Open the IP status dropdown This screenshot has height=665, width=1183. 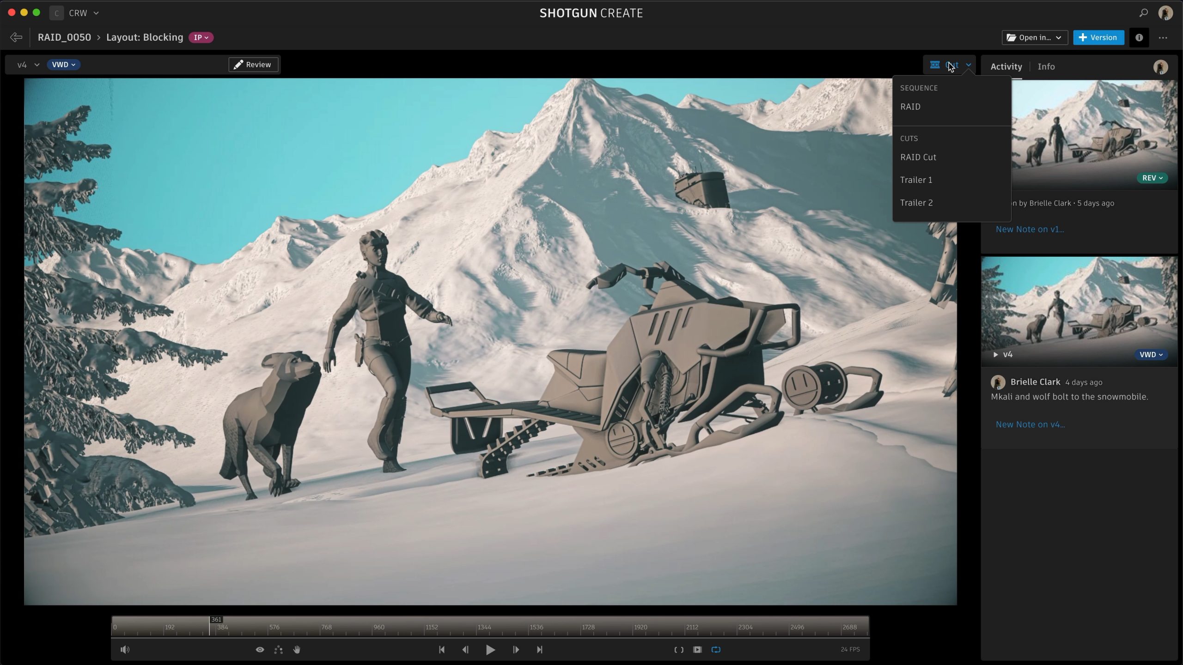(201, 37)
